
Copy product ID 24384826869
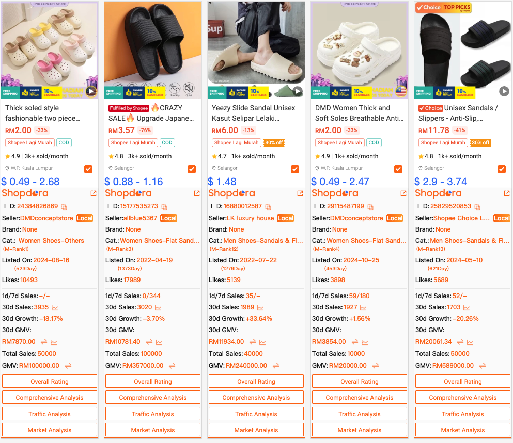pyautogui.click(x=64, y=207)
